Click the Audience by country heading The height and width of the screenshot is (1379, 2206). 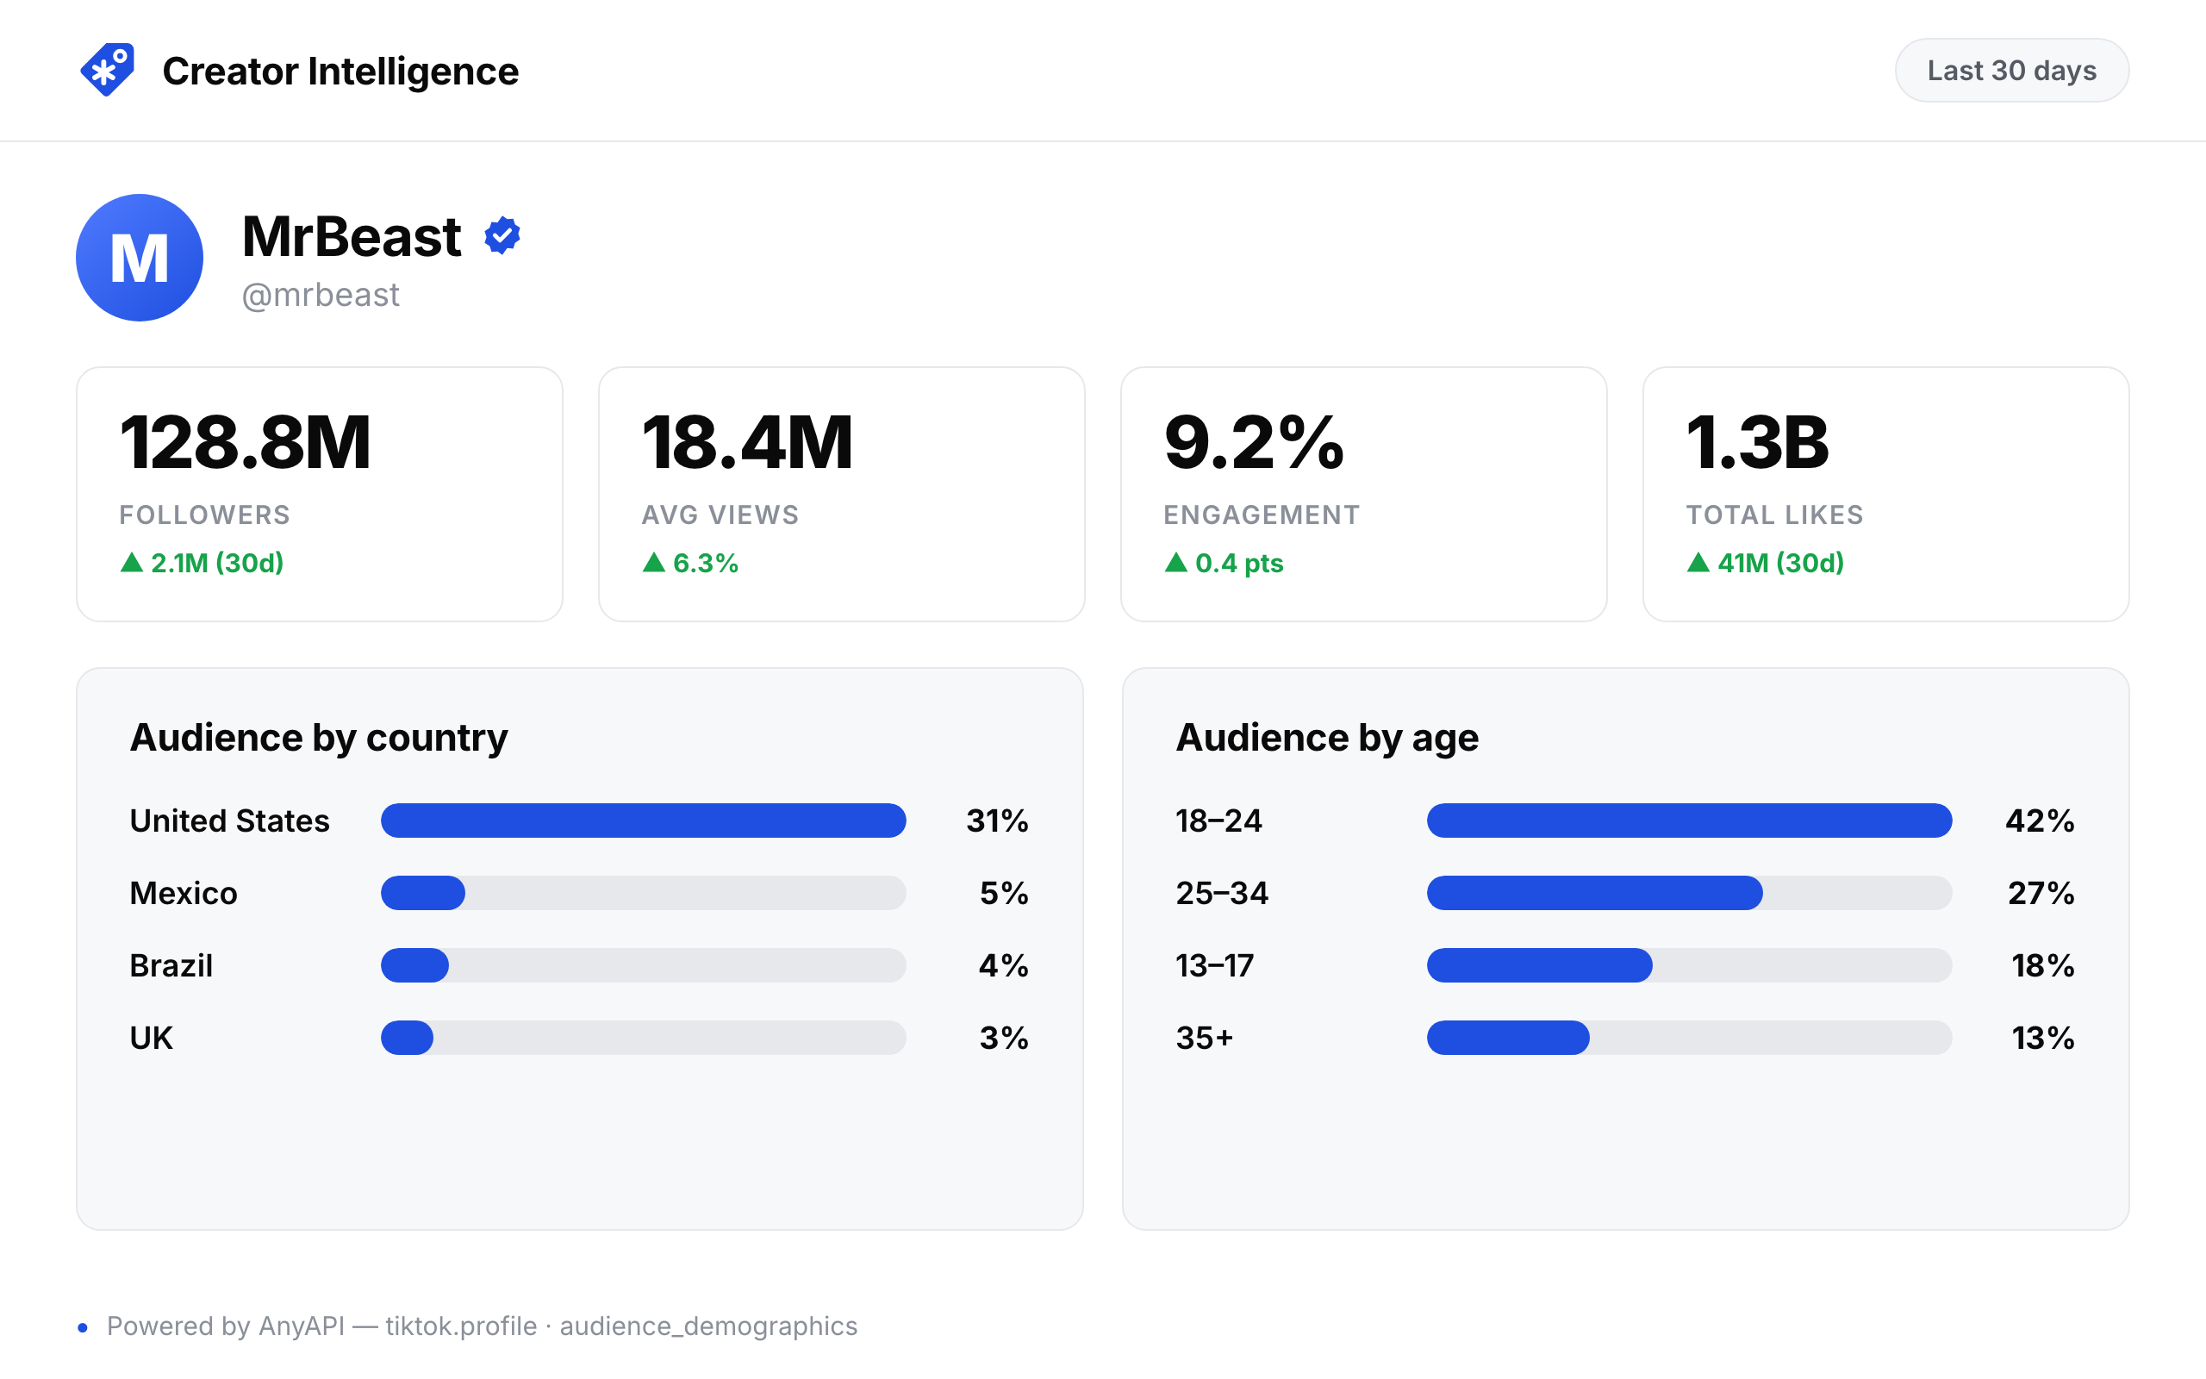pyautogui.click(x=319, y=737)
